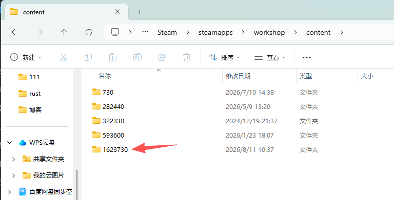This screenshot has width=394, height=200.
Task: Navigate up one folder level
Action: 64,32
